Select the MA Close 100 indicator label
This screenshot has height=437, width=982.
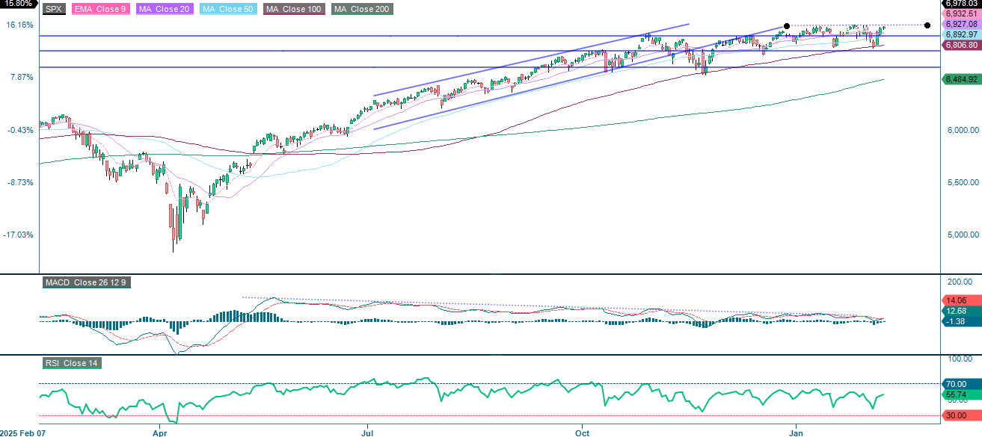pyautogui.click(x=292, y=10)
